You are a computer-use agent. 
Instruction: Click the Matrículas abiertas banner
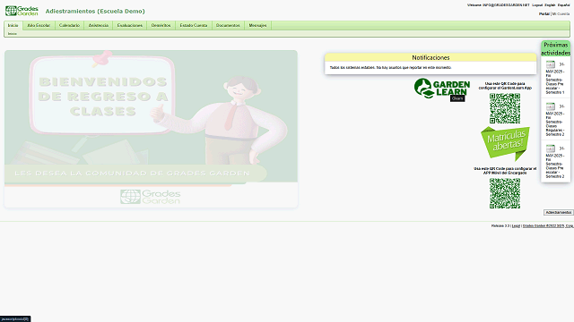coord(505,143)
